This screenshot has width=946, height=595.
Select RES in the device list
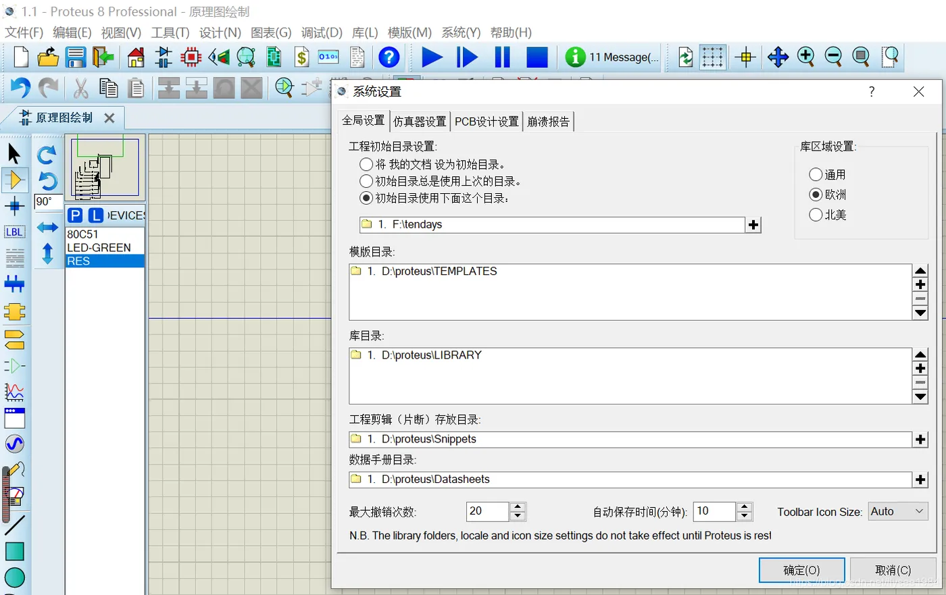coord(105,261)
